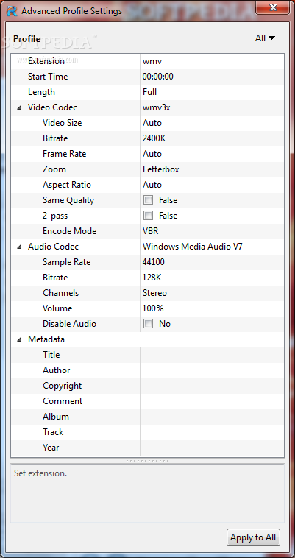Click the 'Set extension.' description text
The height and width of the screenshot is (558, 295).
[40, 473]
